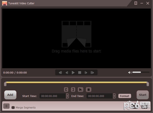The width and height of the screenshot is (153, 113).
Task: Click the volume slider track
Action: point(141,72)
